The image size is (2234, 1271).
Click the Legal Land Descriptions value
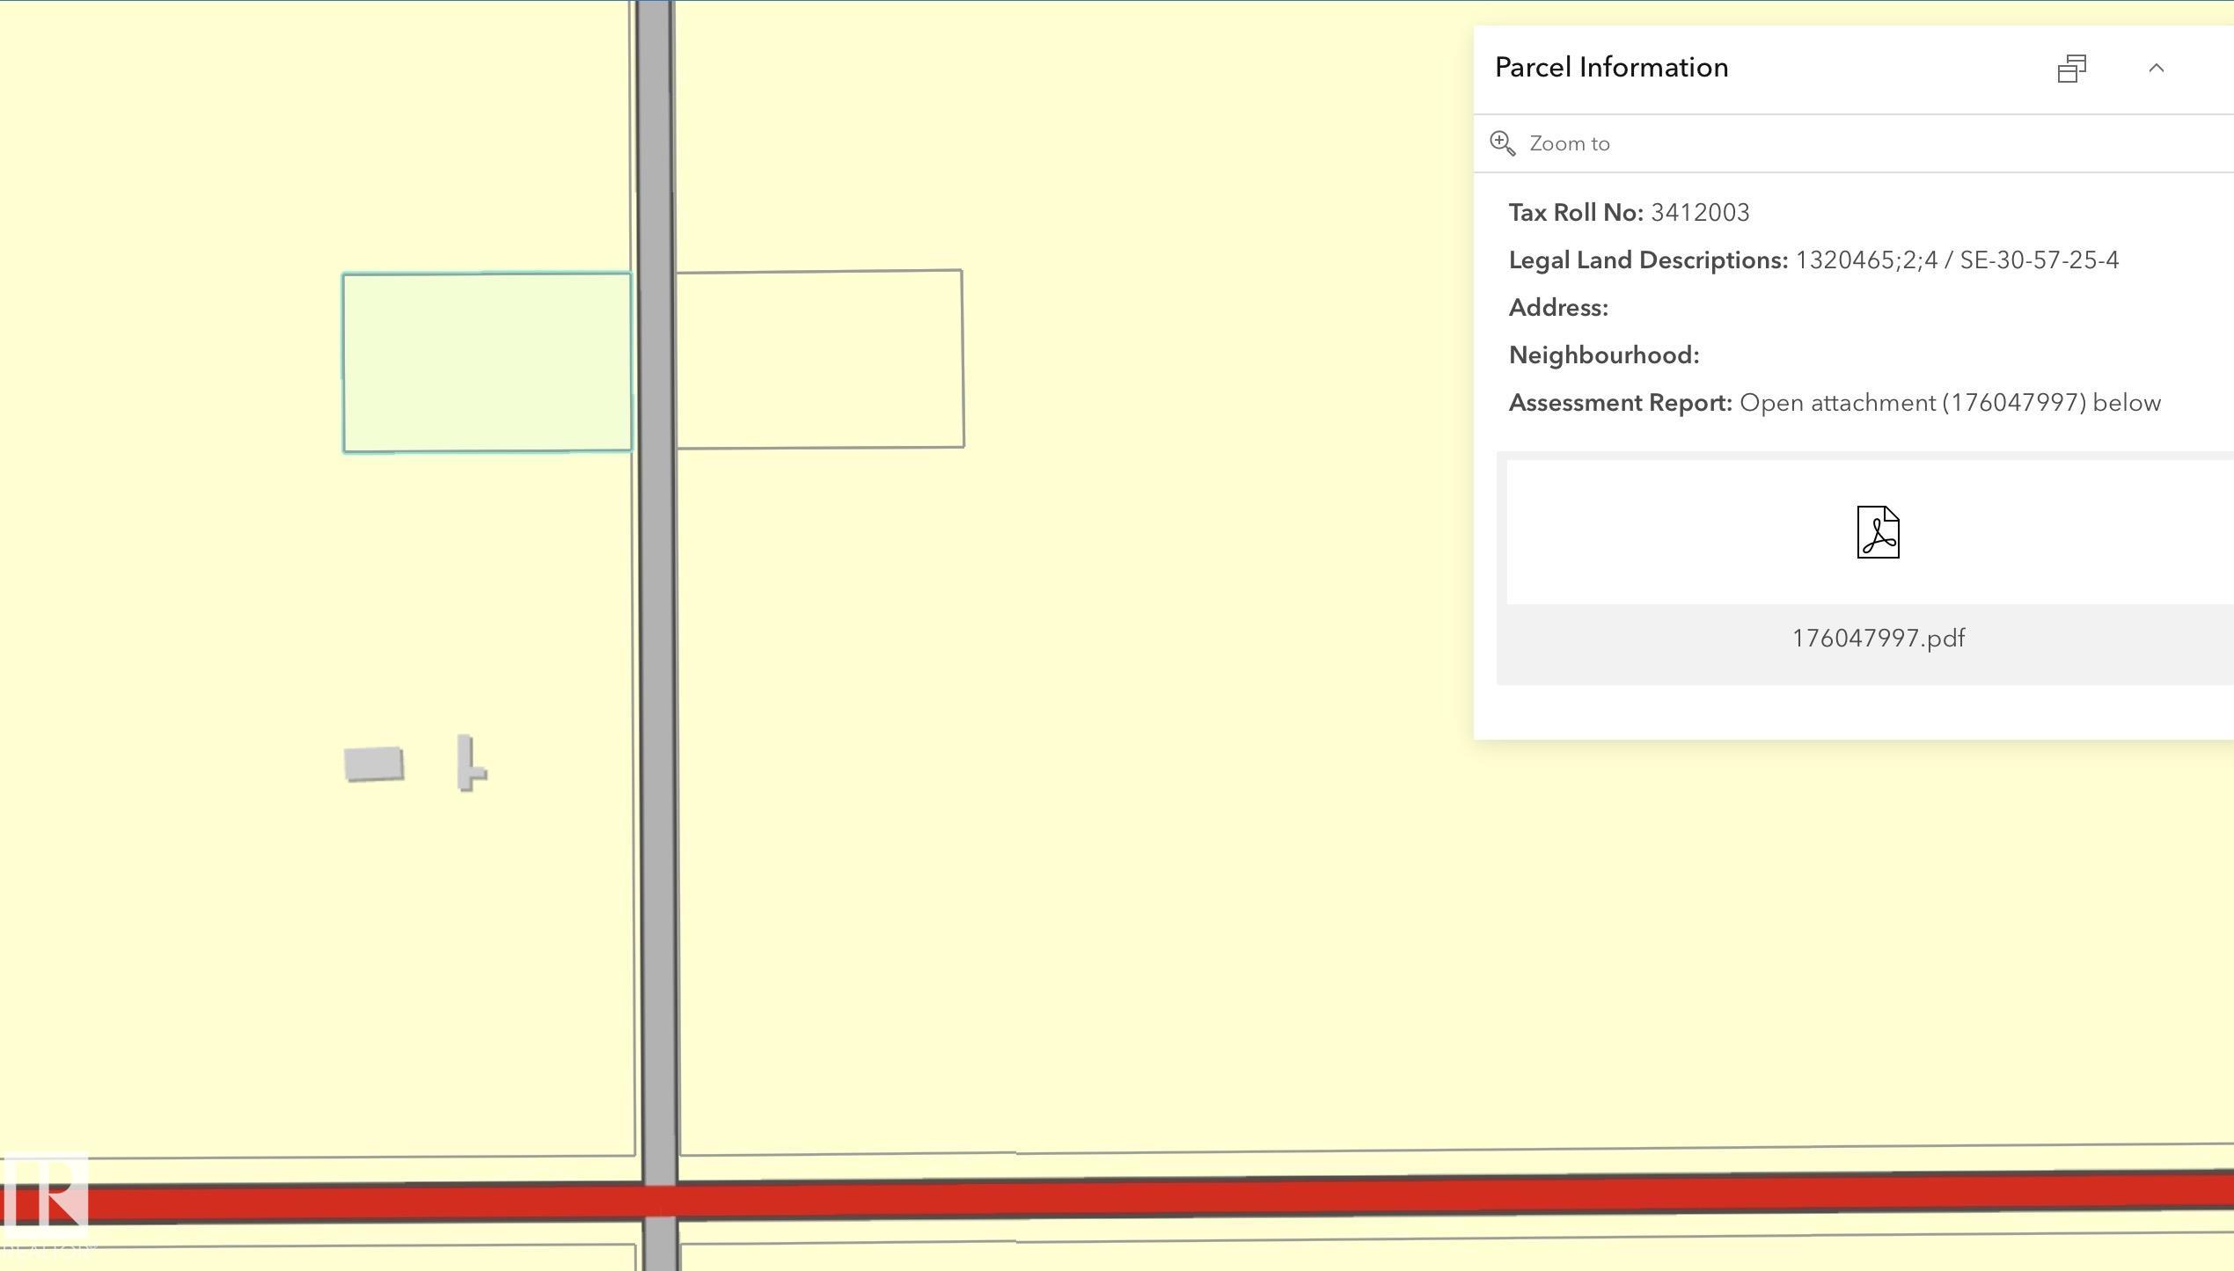point(1956,260)
